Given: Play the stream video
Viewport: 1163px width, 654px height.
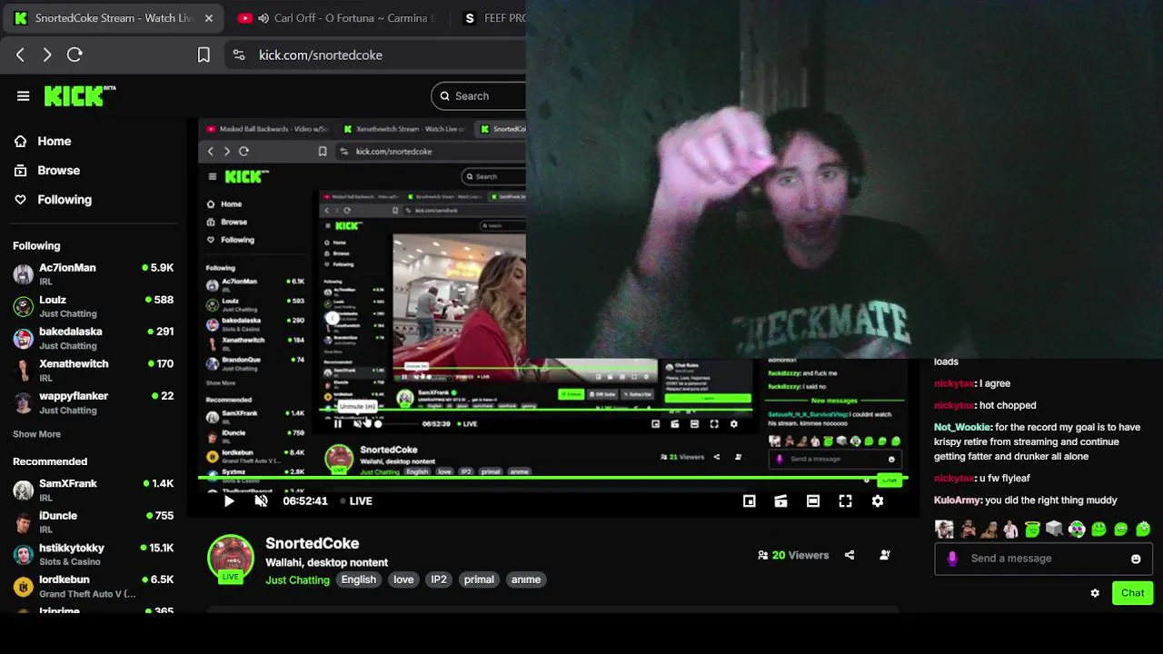Looking at the screenshot, I should (x=229, y=500).
